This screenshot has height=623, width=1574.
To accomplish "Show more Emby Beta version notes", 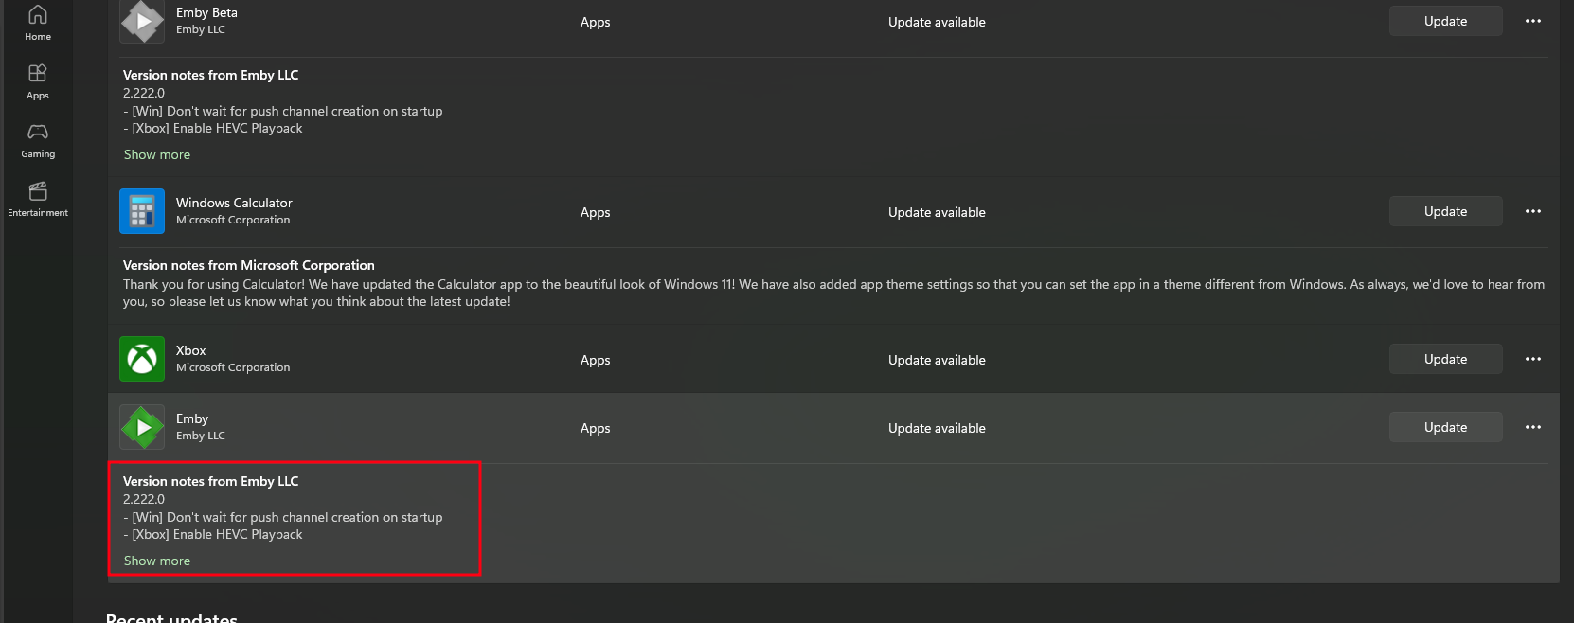I will 157,154.
